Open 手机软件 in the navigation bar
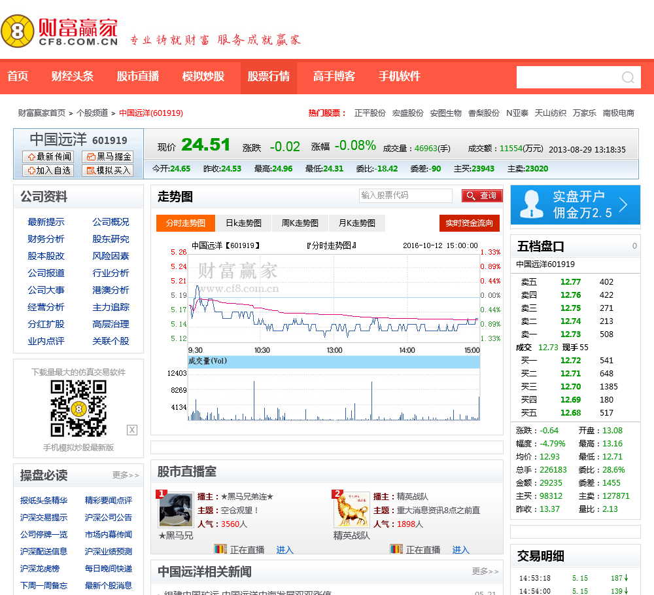The height and width of the screenshot is (595, 654). coord(400,76)
